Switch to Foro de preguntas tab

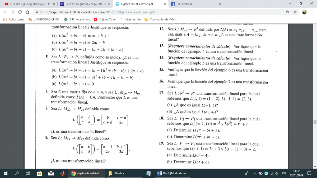coord(85,4)
